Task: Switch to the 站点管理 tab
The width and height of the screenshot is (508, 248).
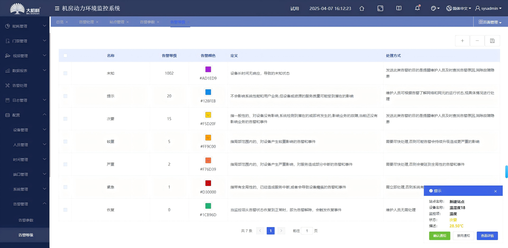Action: [117, 22]
